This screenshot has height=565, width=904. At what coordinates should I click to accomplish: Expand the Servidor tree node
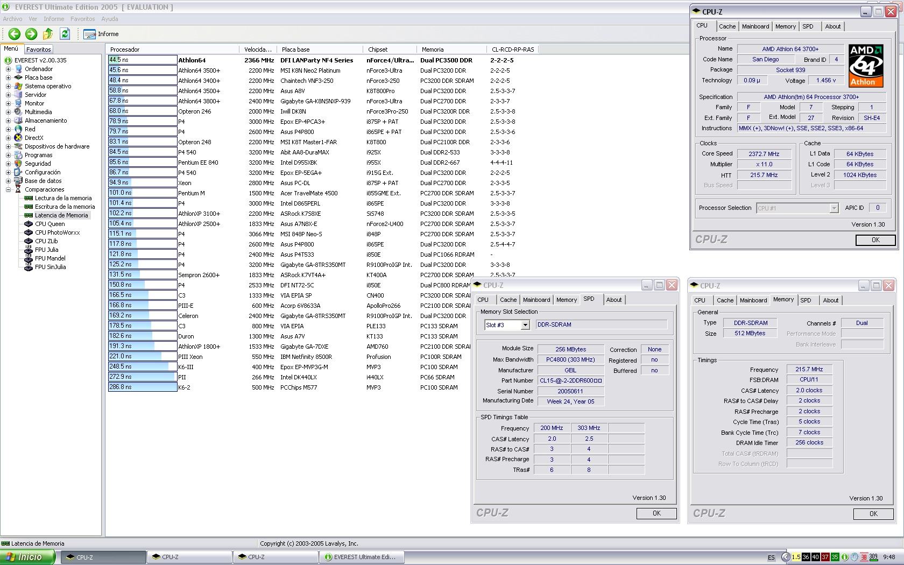point(8,95)
